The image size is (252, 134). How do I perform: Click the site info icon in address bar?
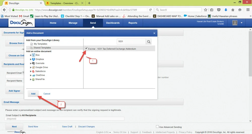[x=10, y=10]
